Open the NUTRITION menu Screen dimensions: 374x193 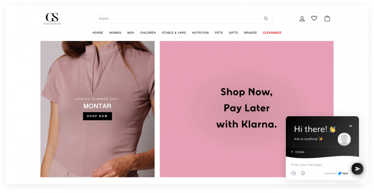click(200, 33)
